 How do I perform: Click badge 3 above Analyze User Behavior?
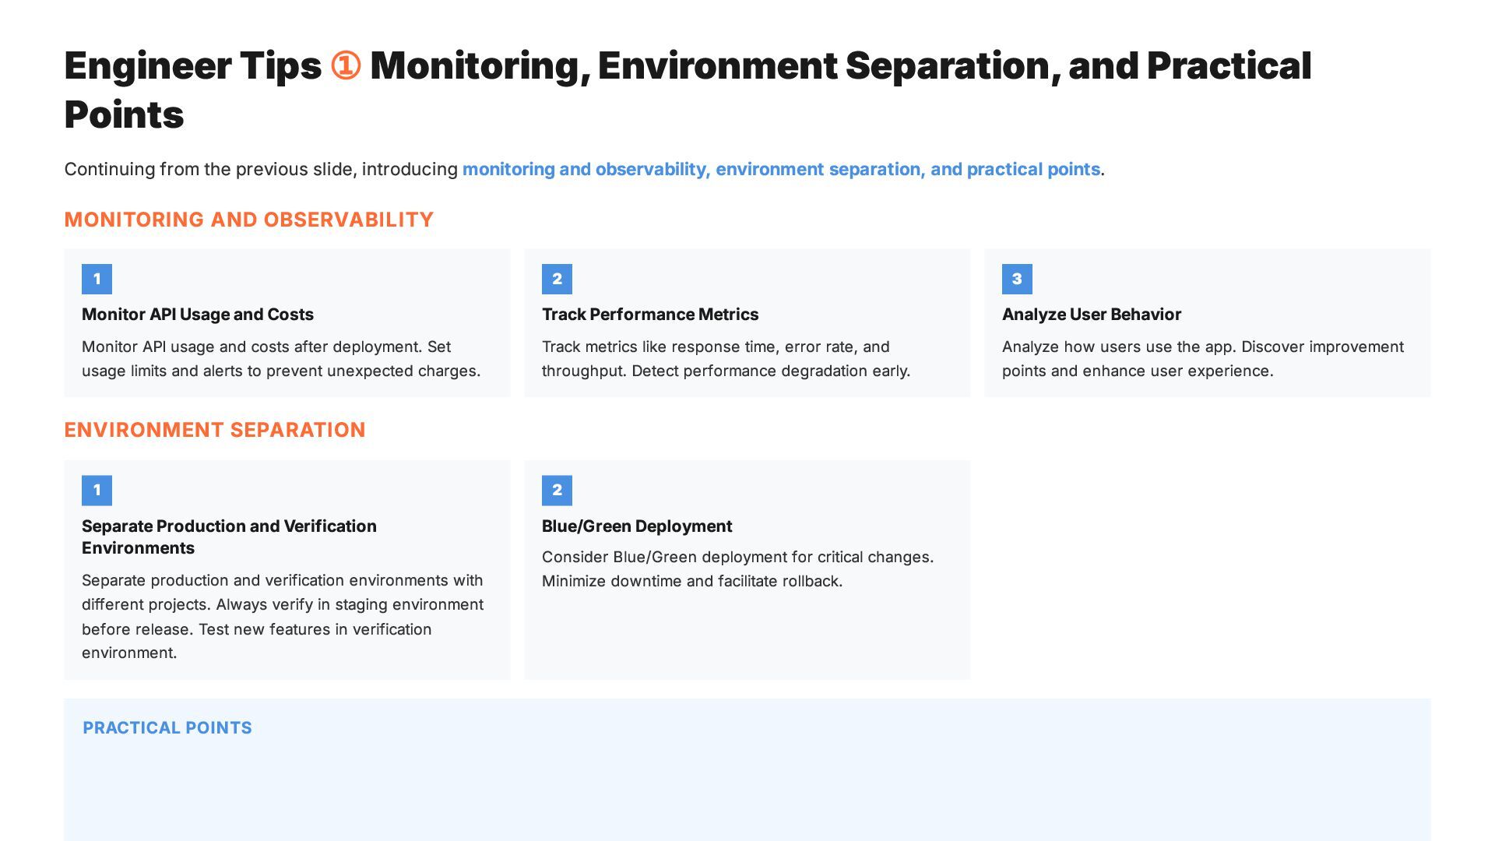[1017, 279]
